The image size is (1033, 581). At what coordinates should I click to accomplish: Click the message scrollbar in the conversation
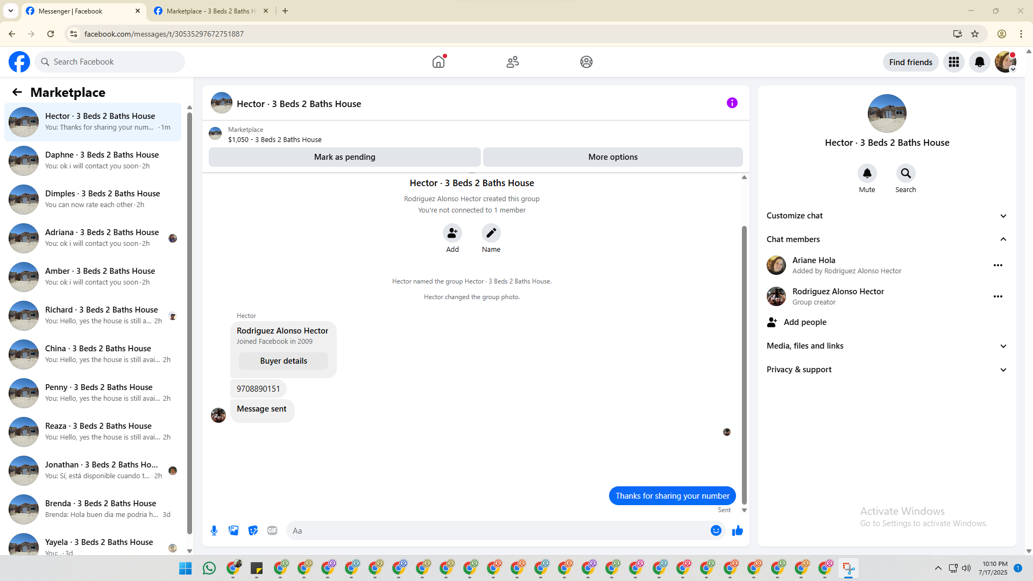click(x=745, y=365)
